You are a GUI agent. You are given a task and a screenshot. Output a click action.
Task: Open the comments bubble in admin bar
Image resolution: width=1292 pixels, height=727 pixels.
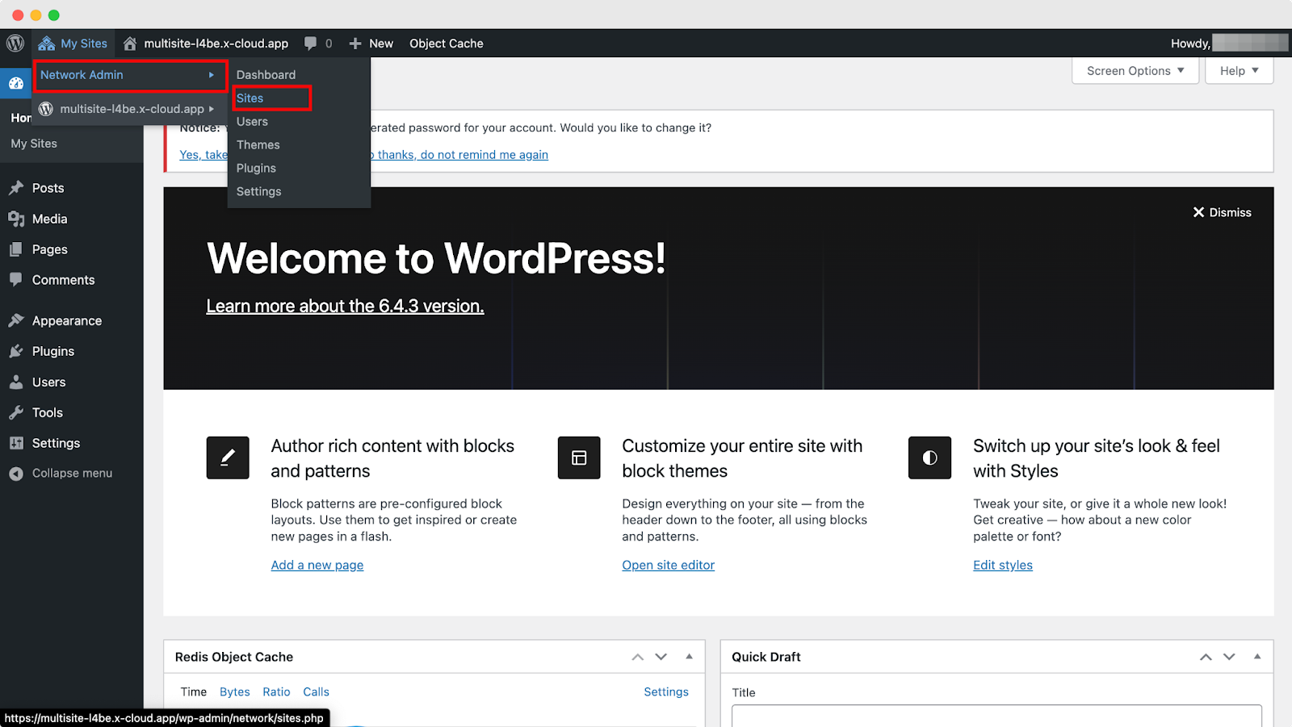pyautogui.click(x=311, y=43)
